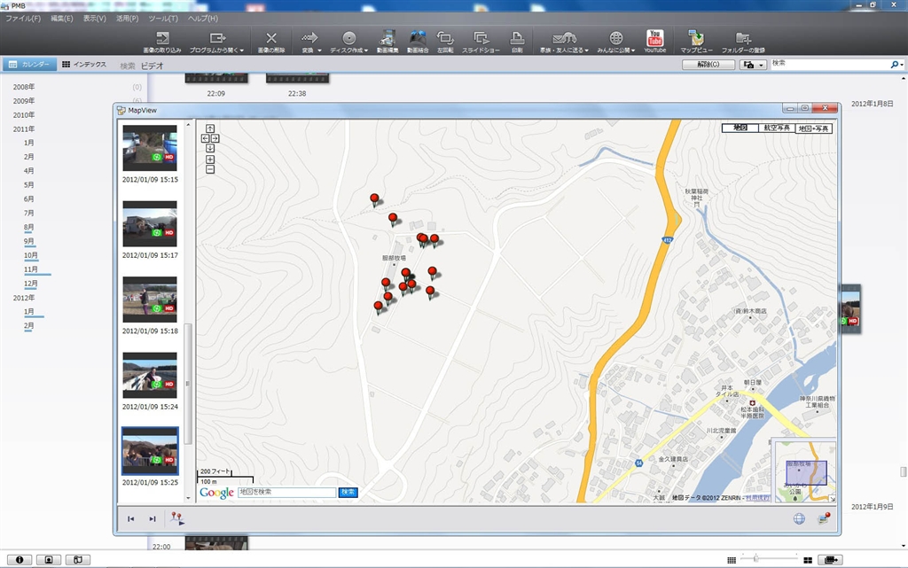This screenshot has height=568, width=908.
Task: Adjust the thumbnail size slider
Action: click(755, 559)
